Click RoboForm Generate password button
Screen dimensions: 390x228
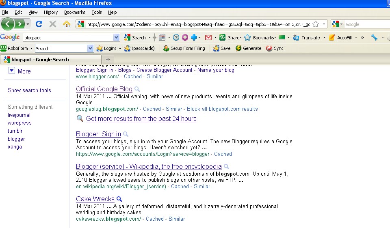(x=248, y=48)
